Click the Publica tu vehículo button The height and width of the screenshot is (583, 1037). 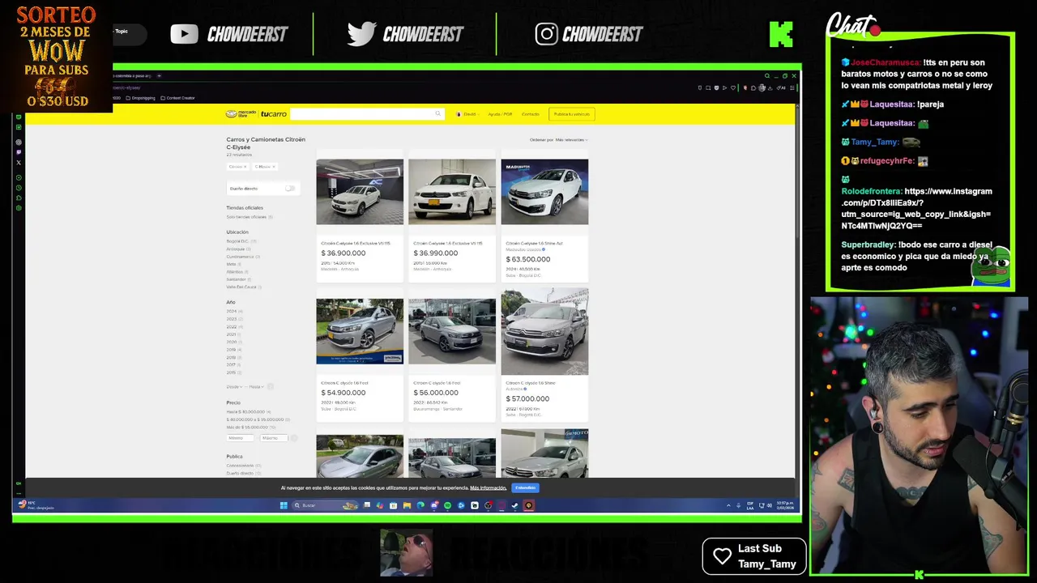[572, 114]
